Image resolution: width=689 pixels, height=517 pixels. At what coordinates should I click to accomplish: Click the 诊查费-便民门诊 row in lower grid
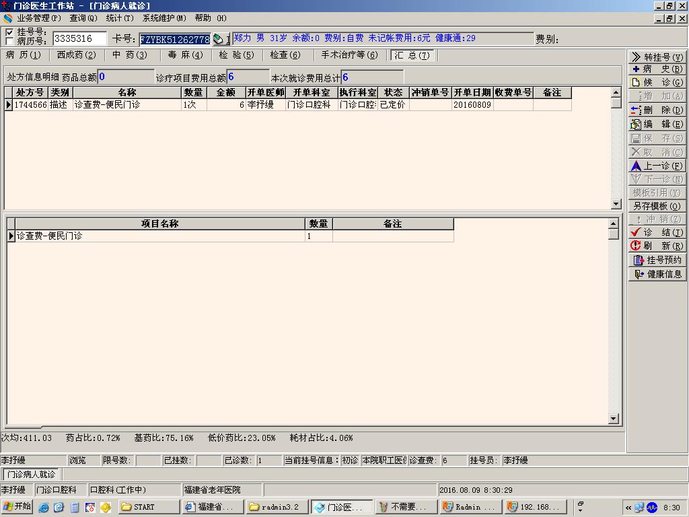tap(230, 236)
